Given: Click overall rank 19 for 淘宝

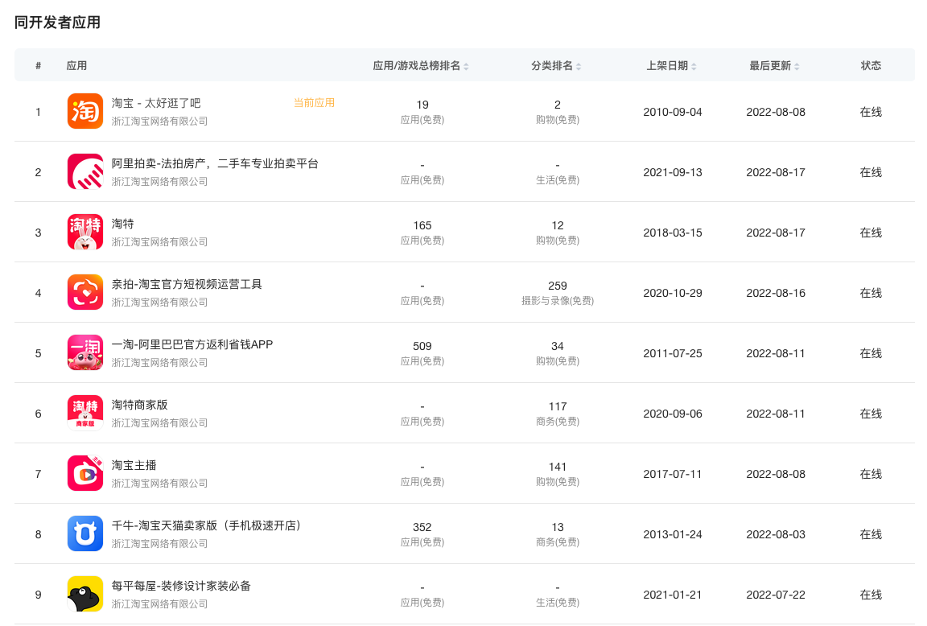Looking at the screenshot, I should pyautogui.click(x=422, y=105).
